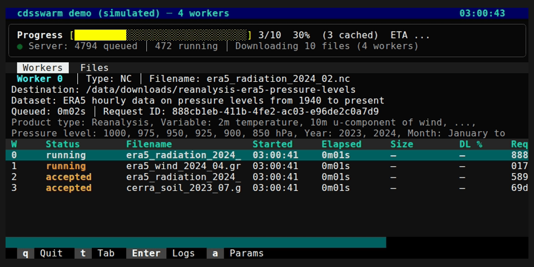The image size is (534, 267).
Task: Click the orange running status of worker 1
Action: pos(66,166)
